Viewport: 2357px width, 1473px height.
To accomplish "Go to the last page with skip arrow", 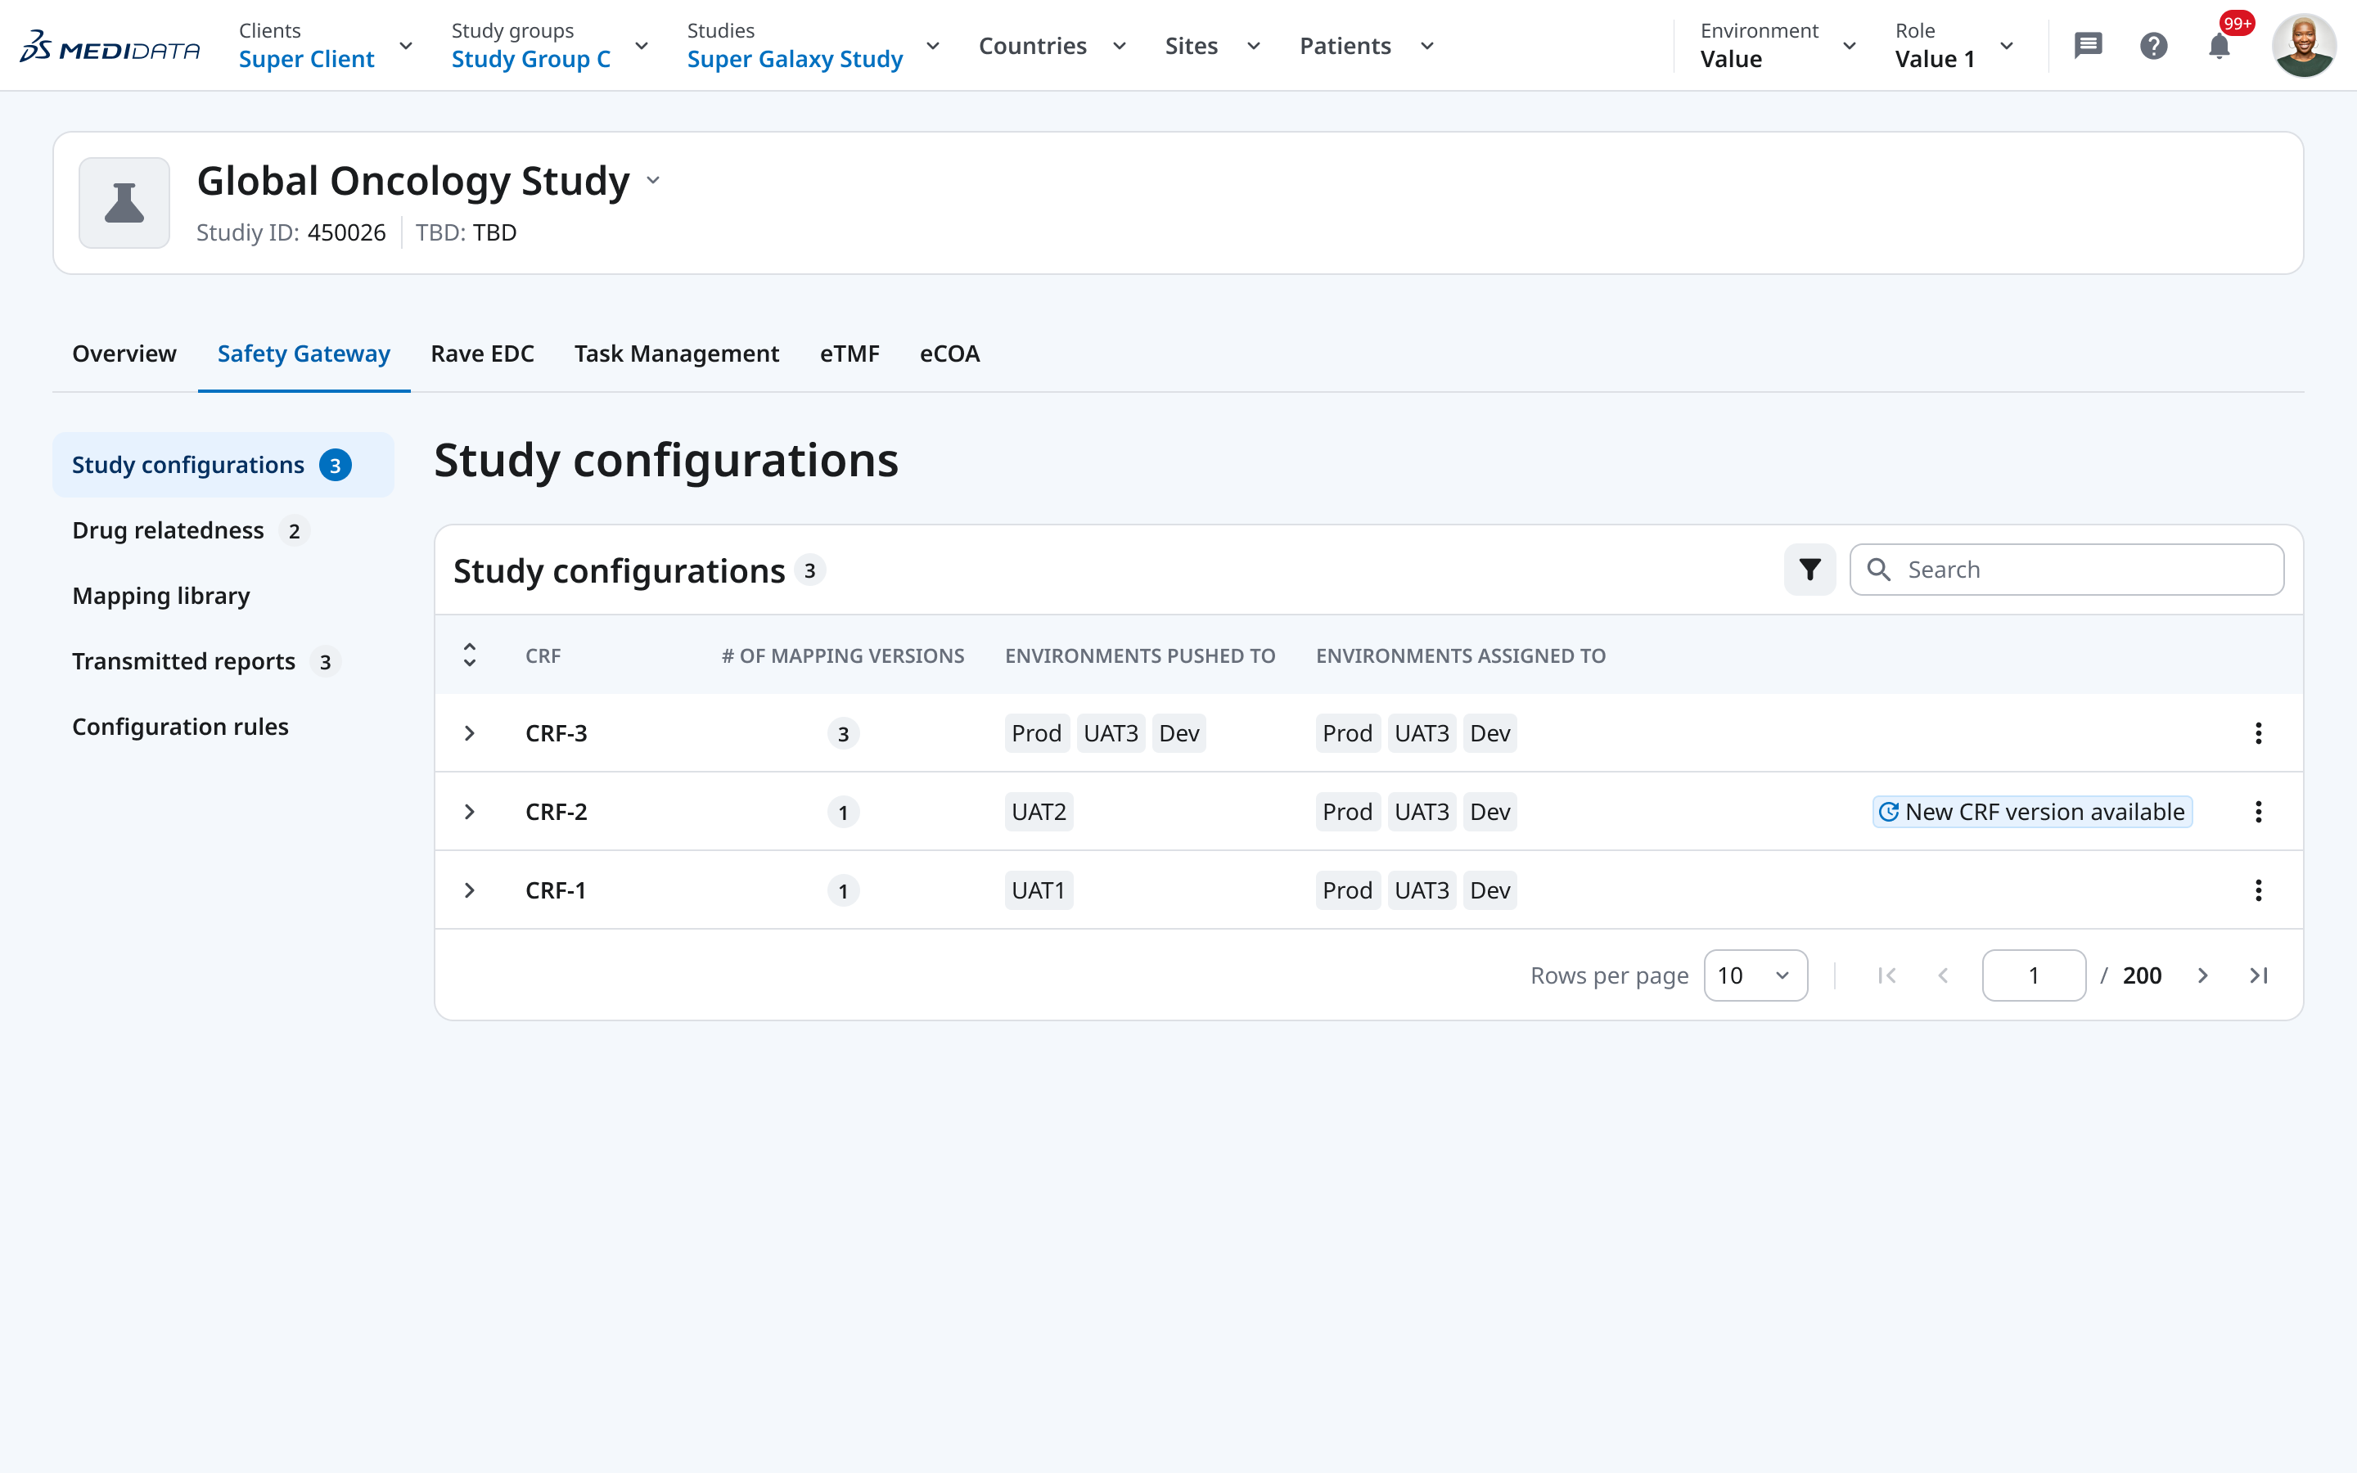I will (x=2260, y=974).
